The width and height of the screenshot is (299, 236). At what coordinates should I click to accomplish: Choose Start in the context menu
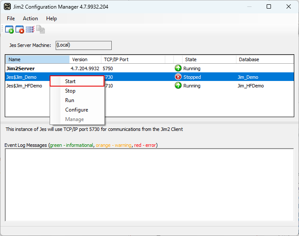(77, 81)
